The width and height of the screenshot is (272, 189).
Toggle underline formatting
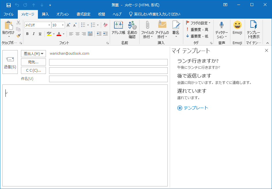coord(40,34)
